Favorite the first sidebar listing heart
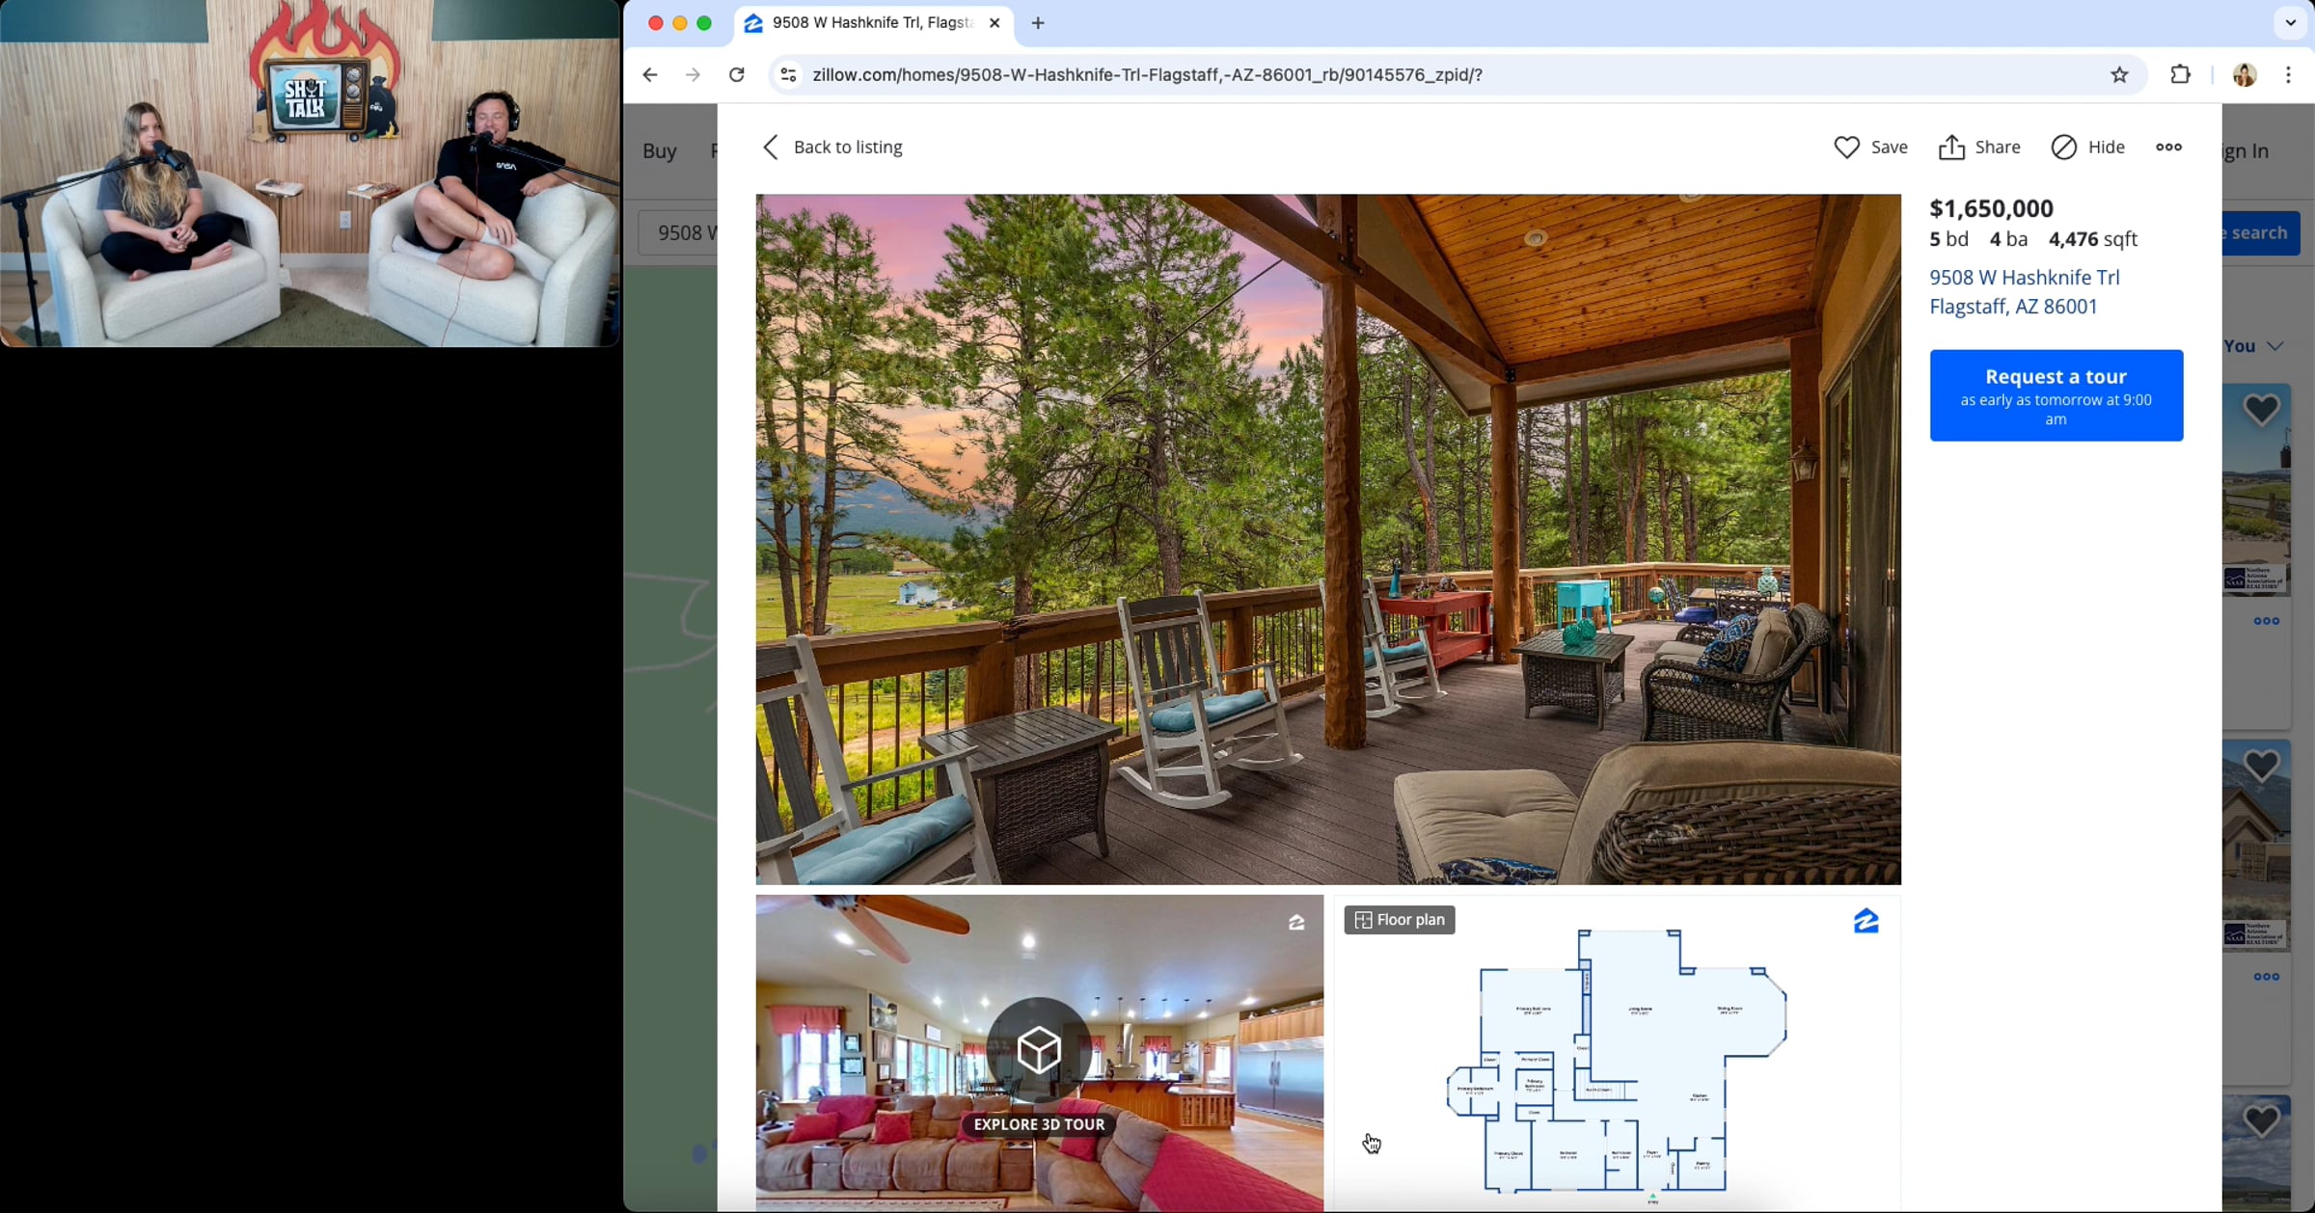 click(x=2261, y=410)
